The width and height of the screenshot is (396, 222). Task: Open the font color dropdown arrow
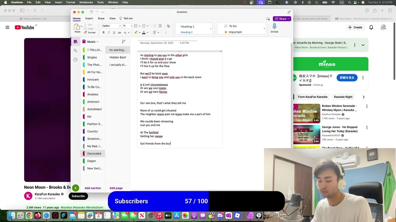point(147,32)
